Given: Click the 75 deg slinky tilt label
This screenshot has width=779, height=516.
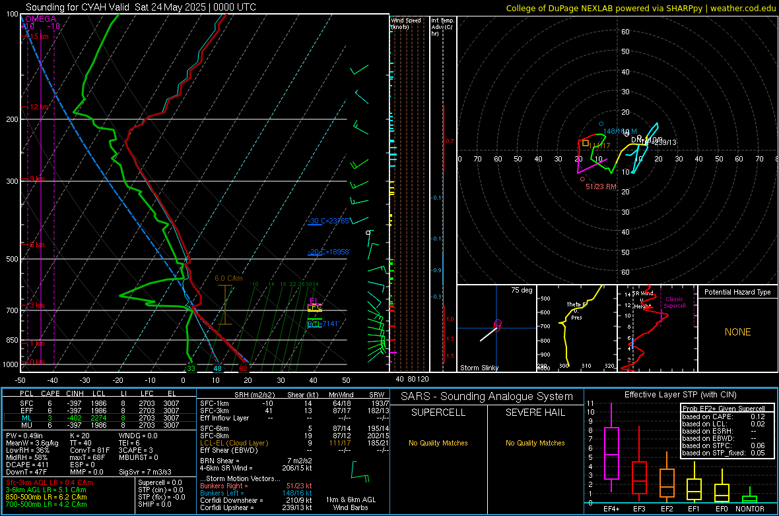Looking at the screenshot, I should (x=521, y=290).
